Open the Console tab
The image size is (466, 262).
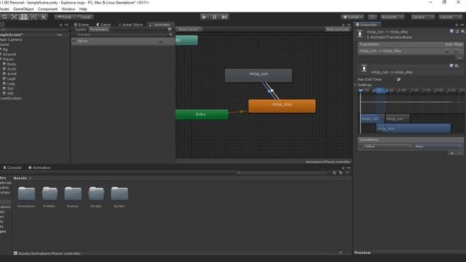coord(12,168)
